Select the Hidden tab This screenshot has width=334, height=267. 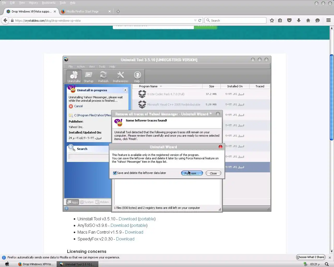102,202
